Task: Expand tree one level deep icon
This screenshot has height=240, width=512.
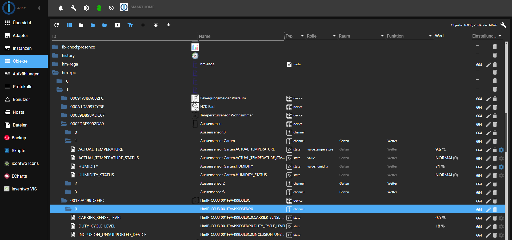Action: (x=117, y=25)
